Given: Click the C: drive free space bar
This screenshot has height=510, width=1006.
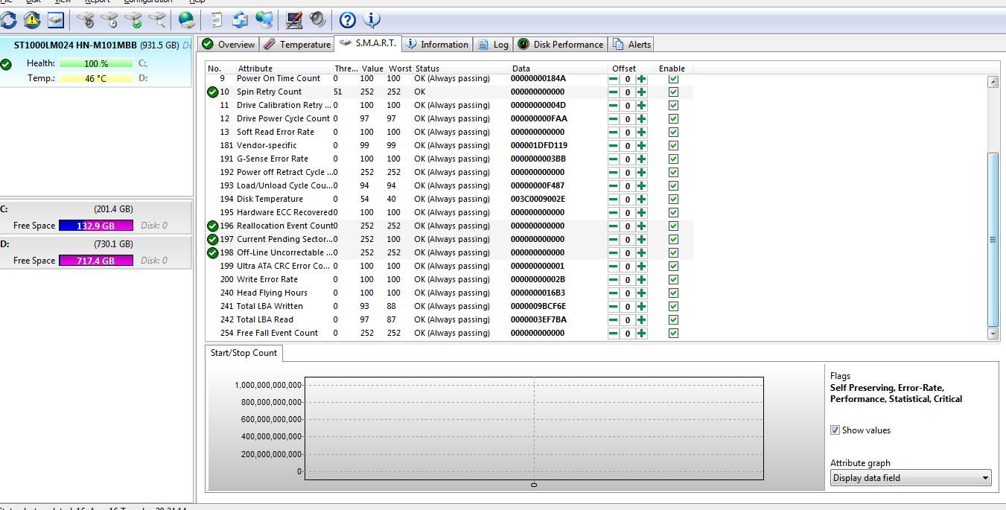Looking at the screenshot, I should pyautogui.click(x=95, y=226).
